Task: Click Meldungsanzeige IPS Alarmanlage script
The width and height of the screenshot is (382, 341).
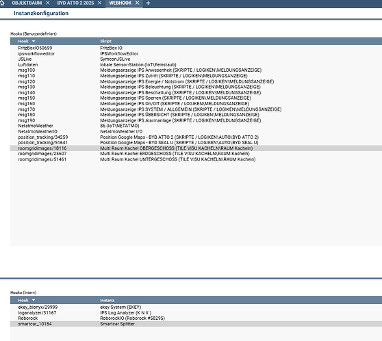Action: click(x=181, y=120)
